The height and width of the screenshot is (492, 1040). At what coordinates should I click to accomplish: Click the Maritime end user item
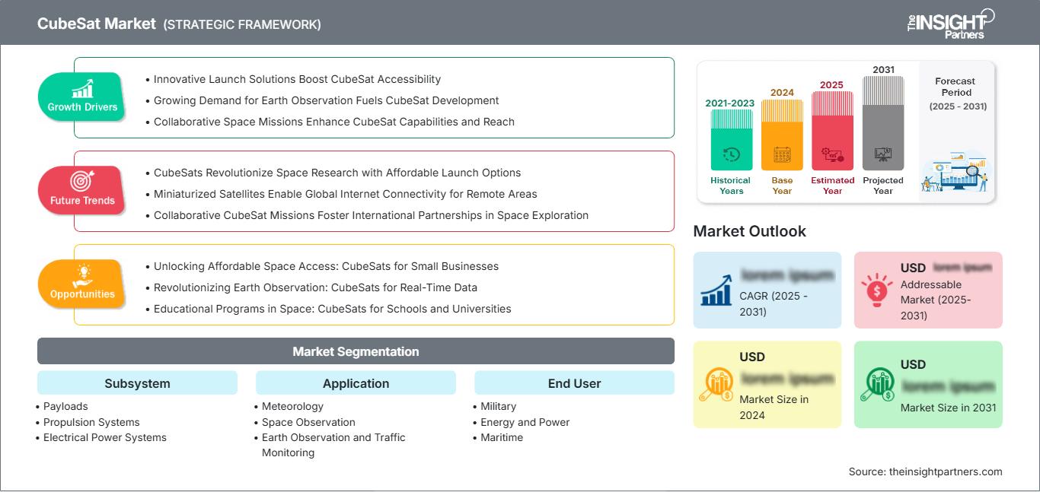pos(502,437)
